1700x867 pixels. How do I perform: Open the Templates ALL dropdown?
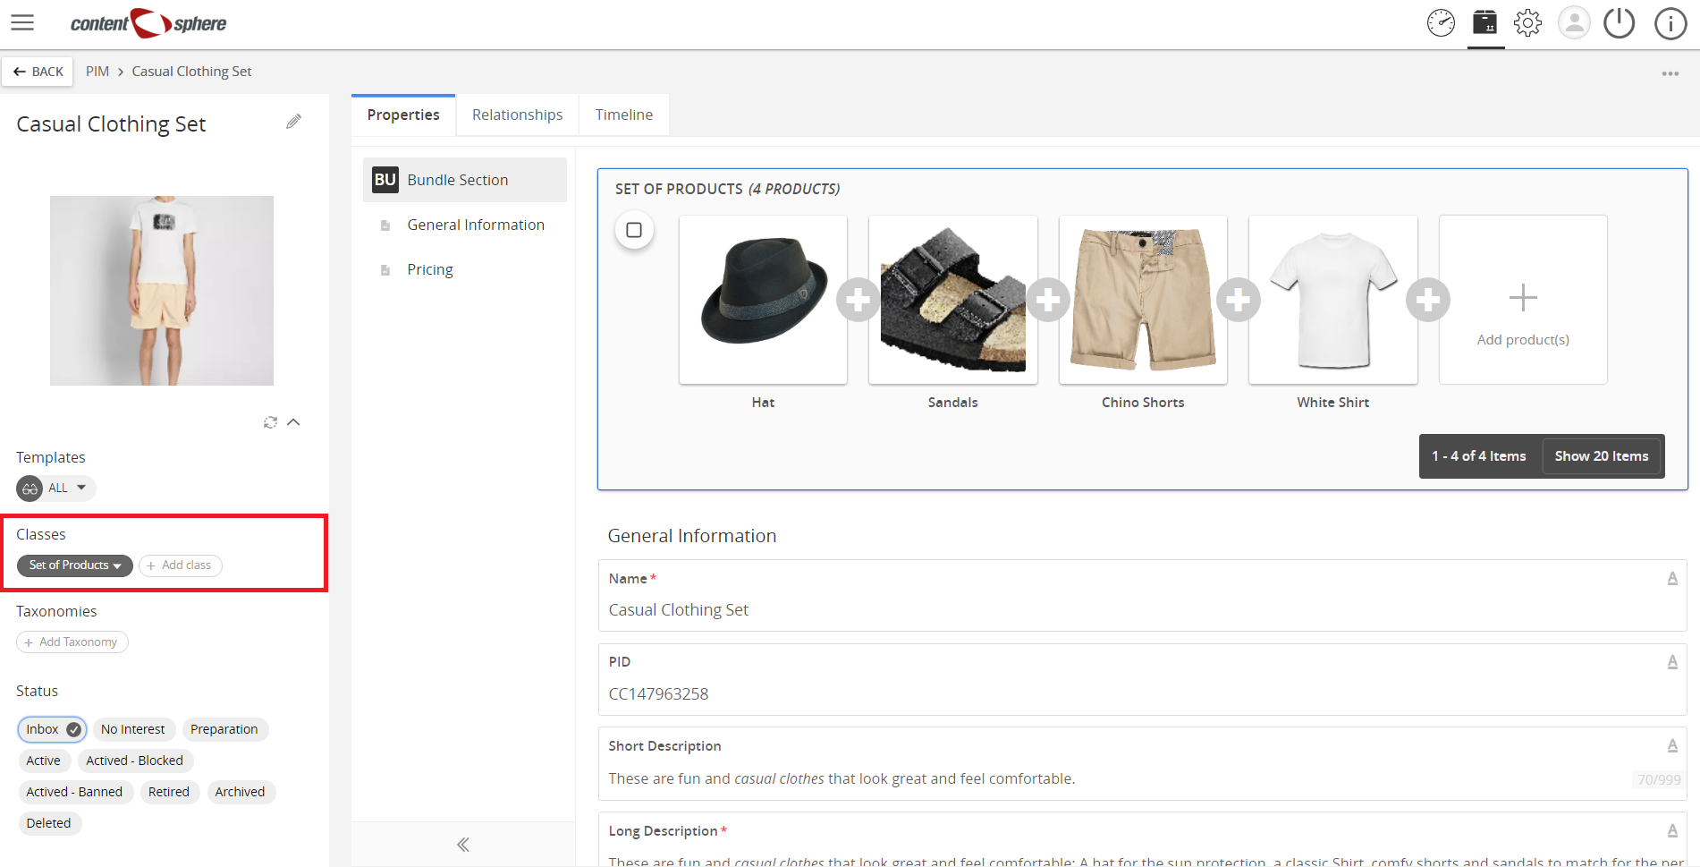tap(55, 488)
